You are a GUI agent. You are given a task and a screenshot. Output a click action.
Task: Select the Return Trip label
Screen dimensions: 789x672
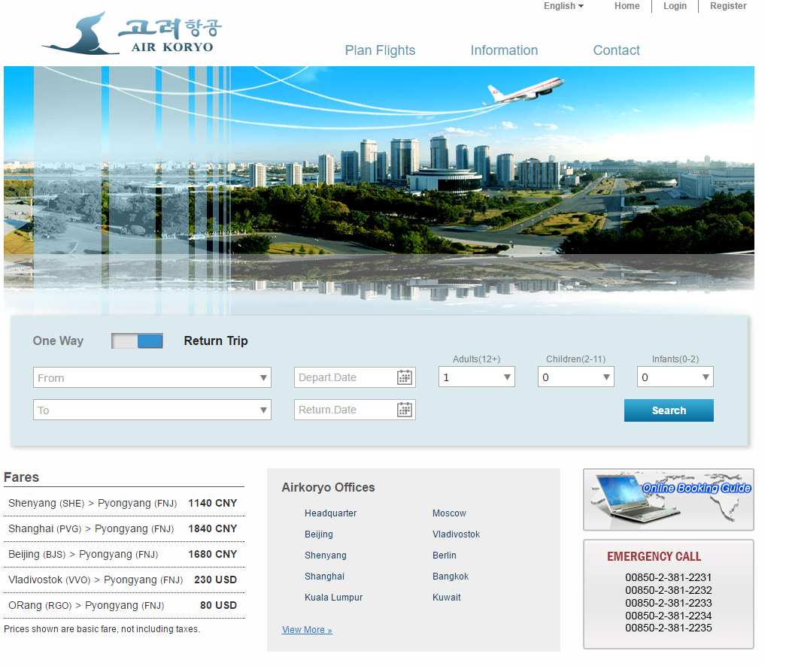[216, 341]
